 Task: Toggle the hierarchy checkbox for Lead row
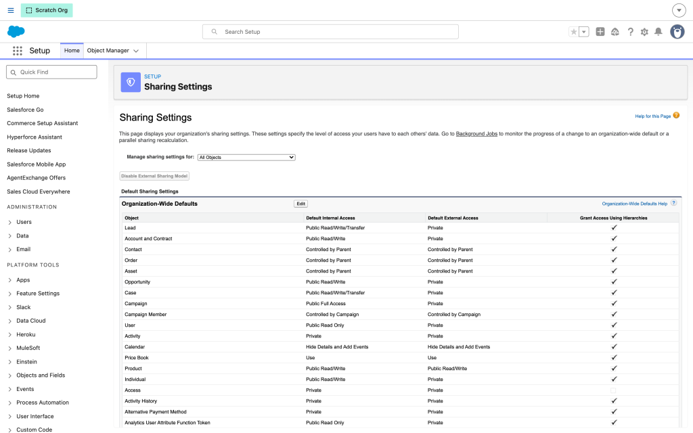[614, 227]
